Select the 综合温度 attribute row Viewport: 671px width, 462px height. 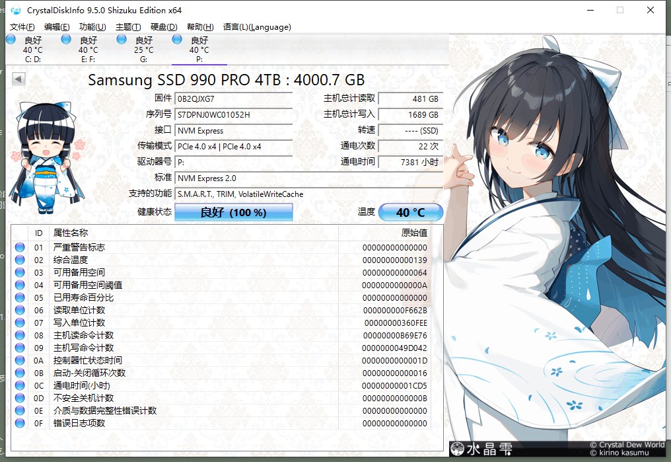(221, 260)
